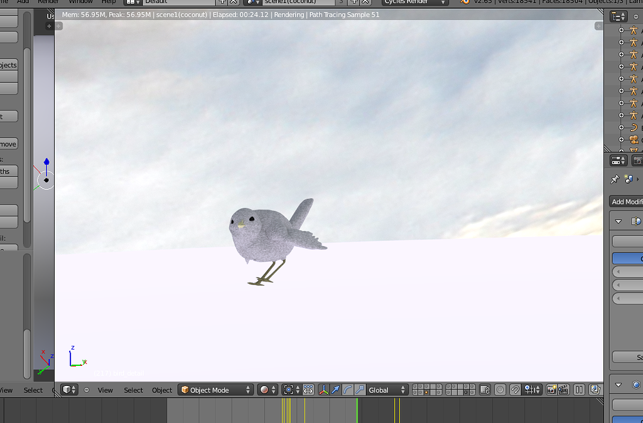
Task: Open the 3D View's Select menu
Action: 133,390
